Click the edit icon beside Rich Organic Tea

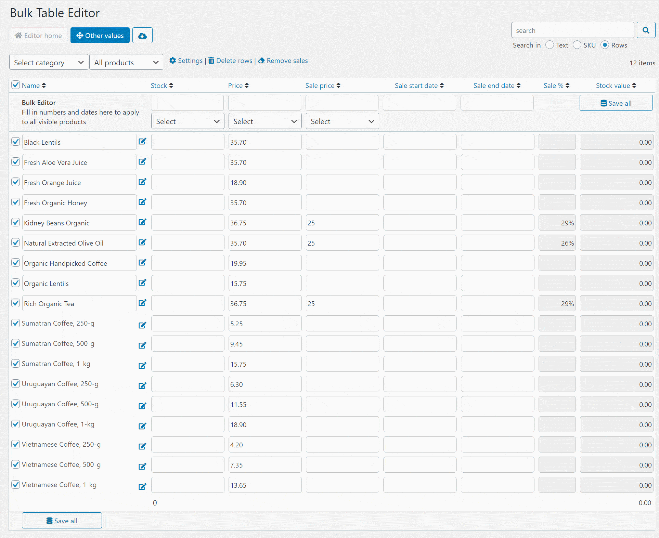click(x=143, y=302)
